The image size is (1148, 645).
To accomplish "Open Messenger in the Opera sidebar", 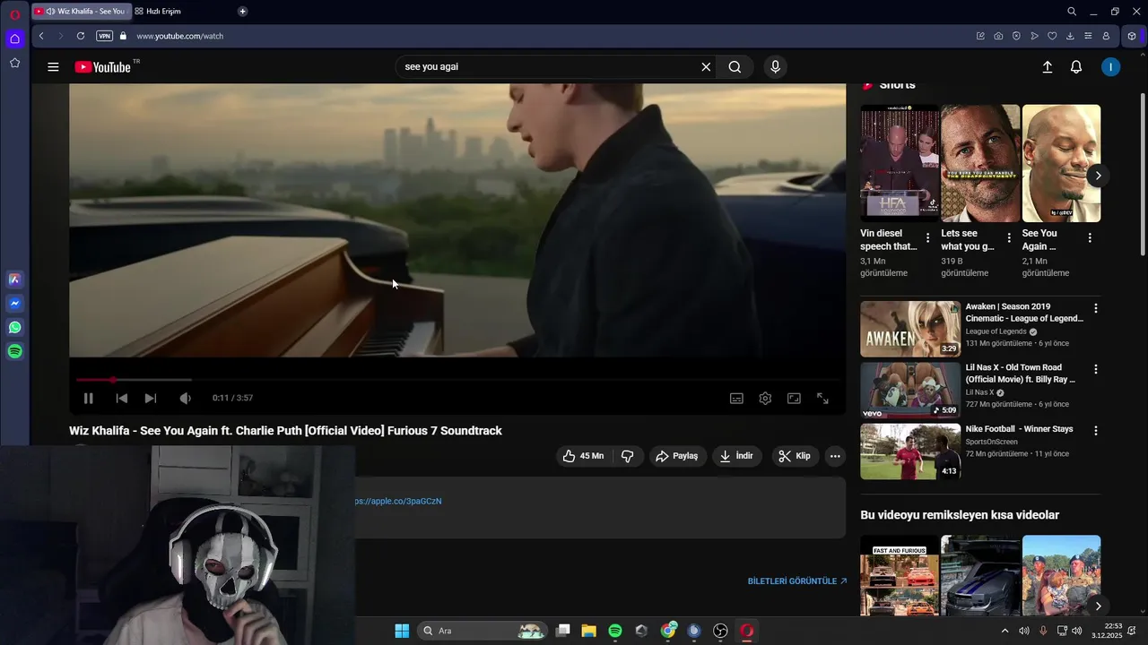I will [14, 304].
